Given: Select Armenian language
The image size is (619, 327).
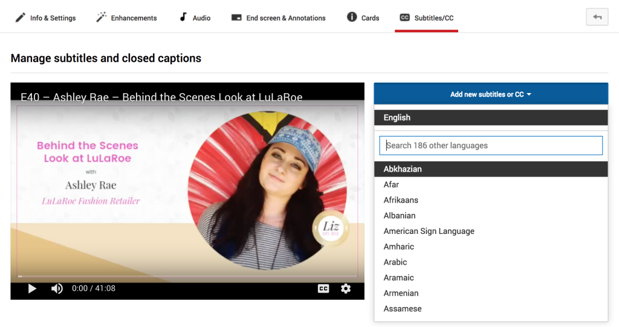Looking at the screenshot, I should point(491,293).
